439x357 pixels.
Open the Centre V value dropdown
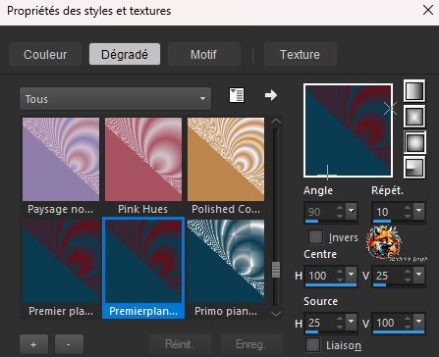pyautogui.click(x=418, y=275)
